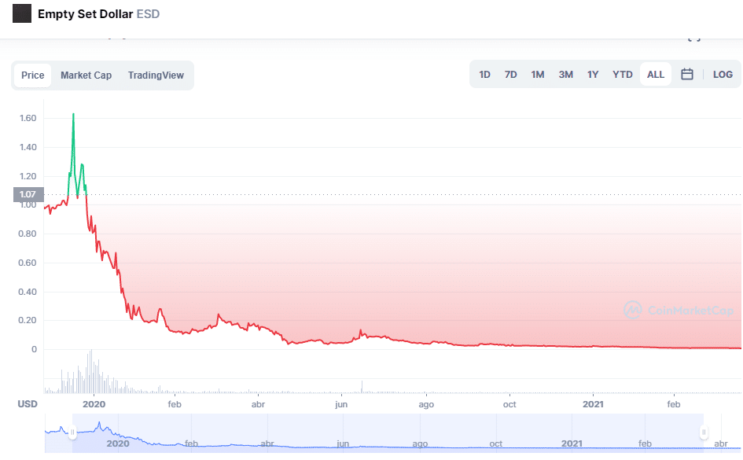743x460 pixels.
Task: Open the calendar date range picker
Action: (686, 75)
